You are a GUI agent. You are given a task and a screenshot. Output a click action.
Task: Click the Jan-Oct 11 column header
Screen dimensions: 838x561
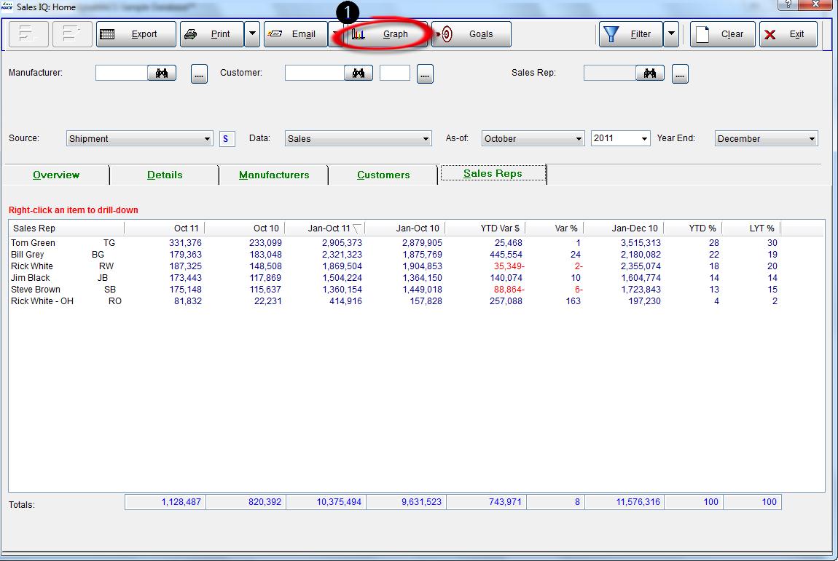(325, 228)
